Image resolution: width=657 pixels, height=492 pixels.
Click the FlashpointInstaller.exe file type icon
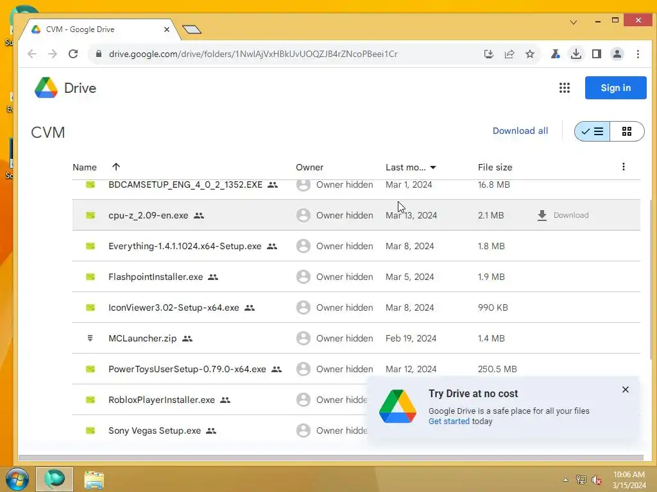coord(90,277)
